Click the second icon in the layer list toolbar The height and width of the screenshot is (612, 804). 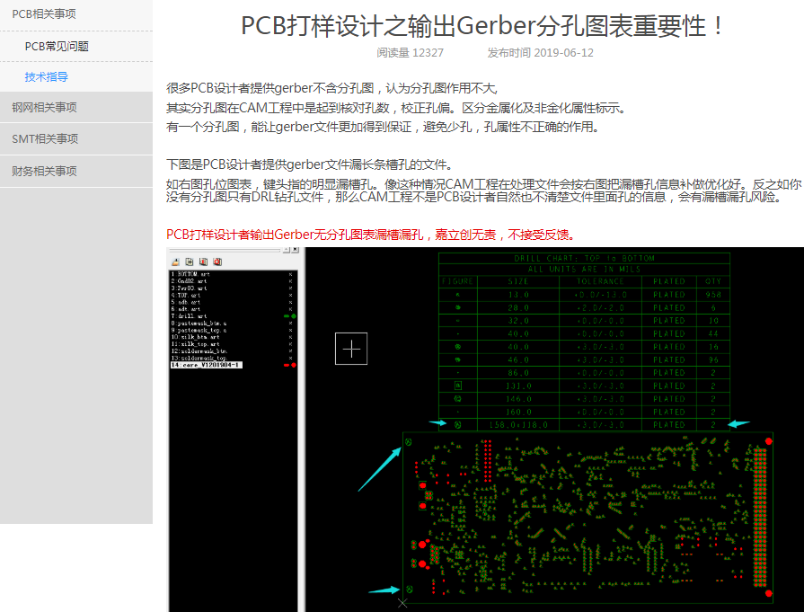pyautogui.click(x=189, y=261)
